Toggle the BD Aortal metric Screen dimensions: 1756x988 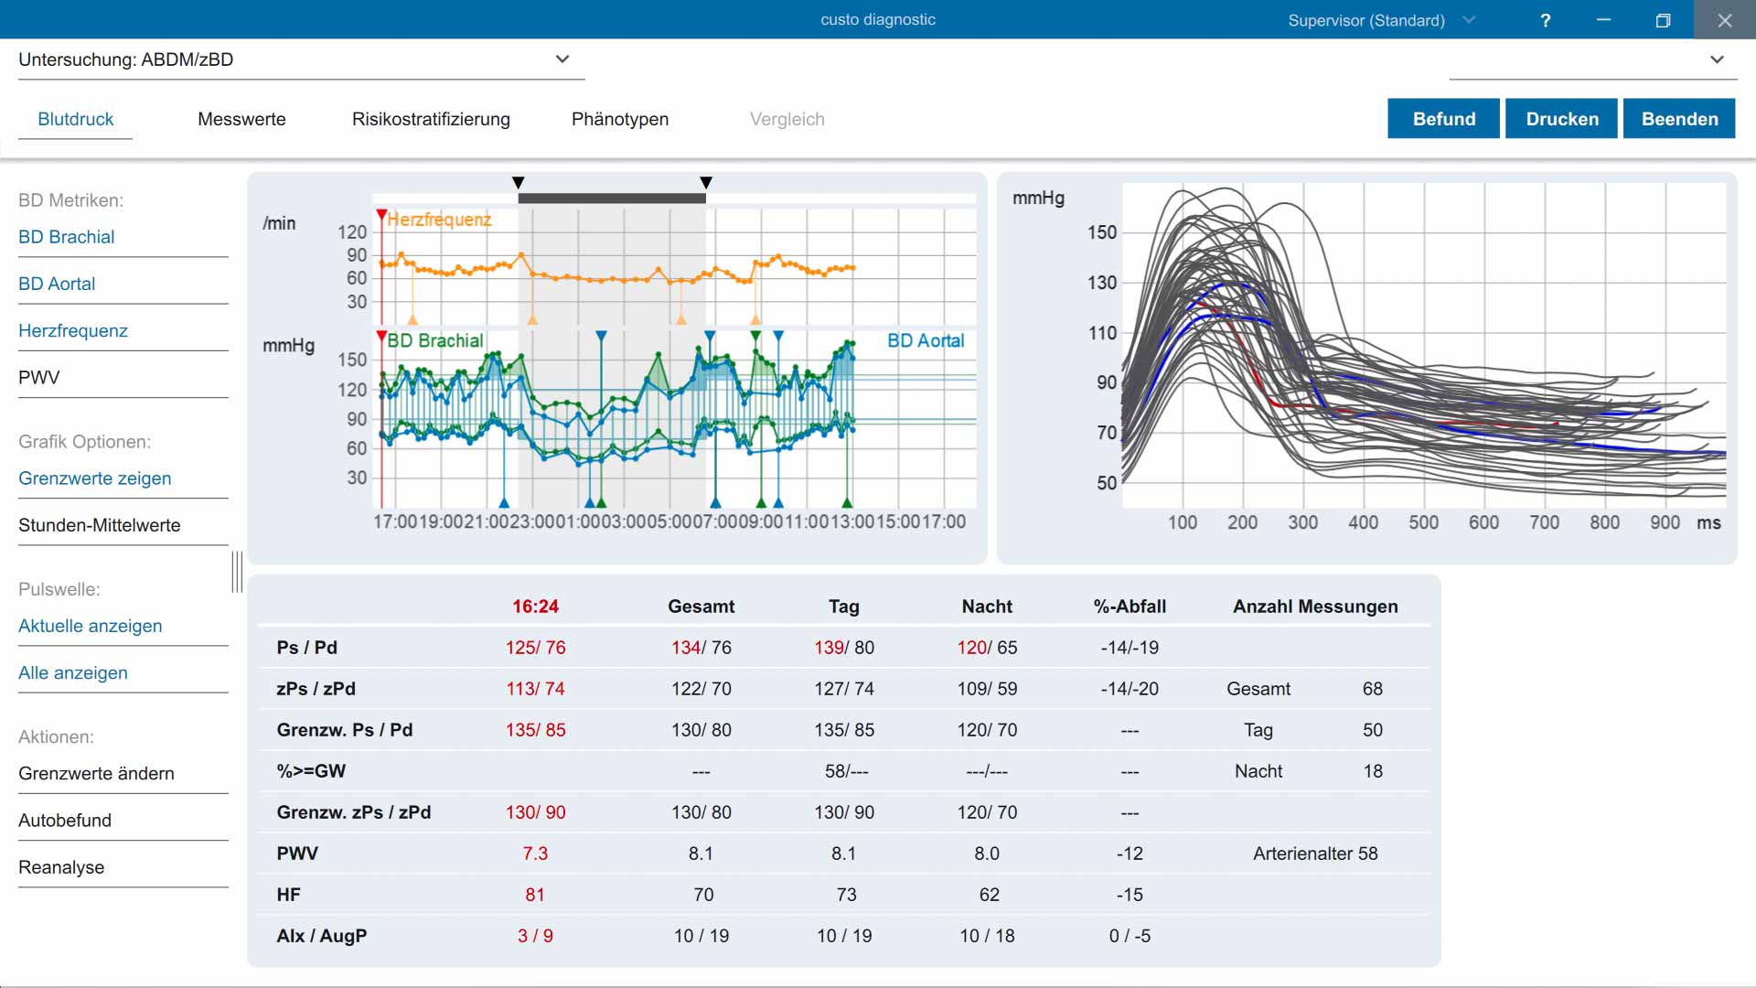pos(57,284)
